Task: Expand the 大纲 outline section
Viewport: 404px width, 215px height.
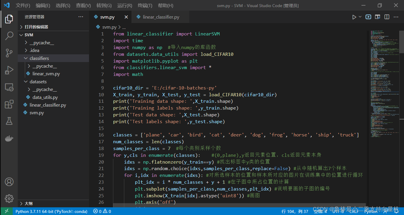Action: pos(53,203)
